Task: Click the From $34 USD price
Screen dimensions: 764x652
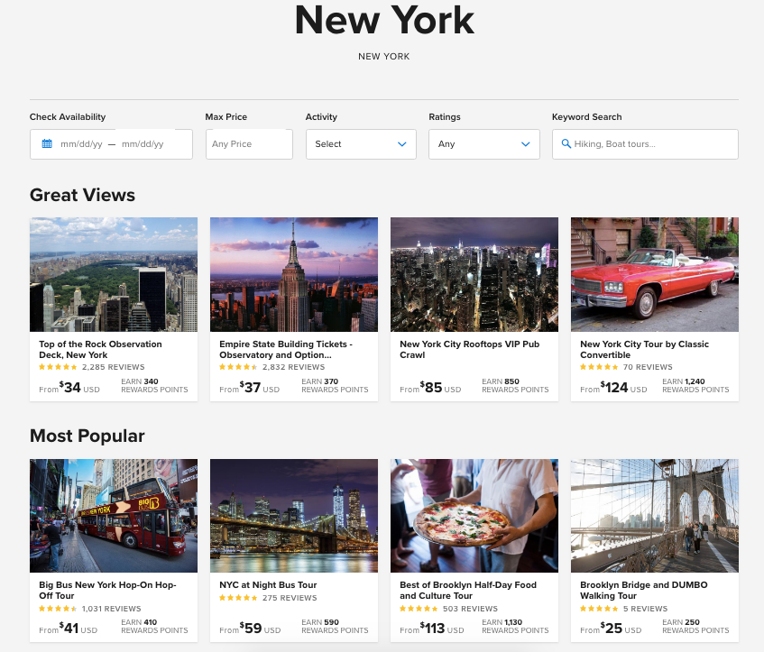Action: 69,388
